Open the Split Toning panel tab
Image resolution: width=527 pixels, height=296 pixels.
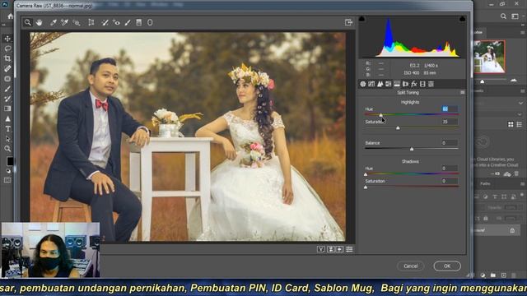tap(397, 84)
